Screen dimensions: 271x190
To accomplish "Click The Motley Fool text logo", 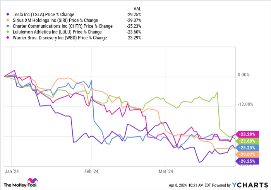I will coord(14,185).
